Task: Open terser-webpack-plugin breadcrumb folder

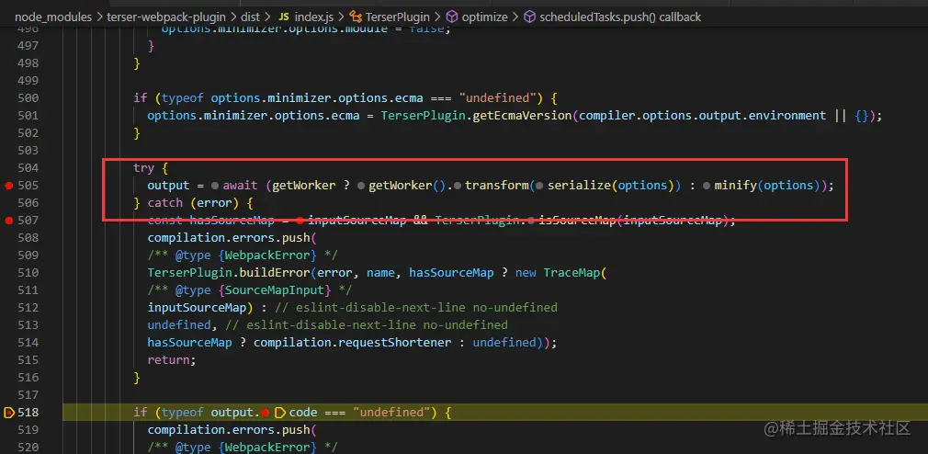Action: tap(167, 17)
